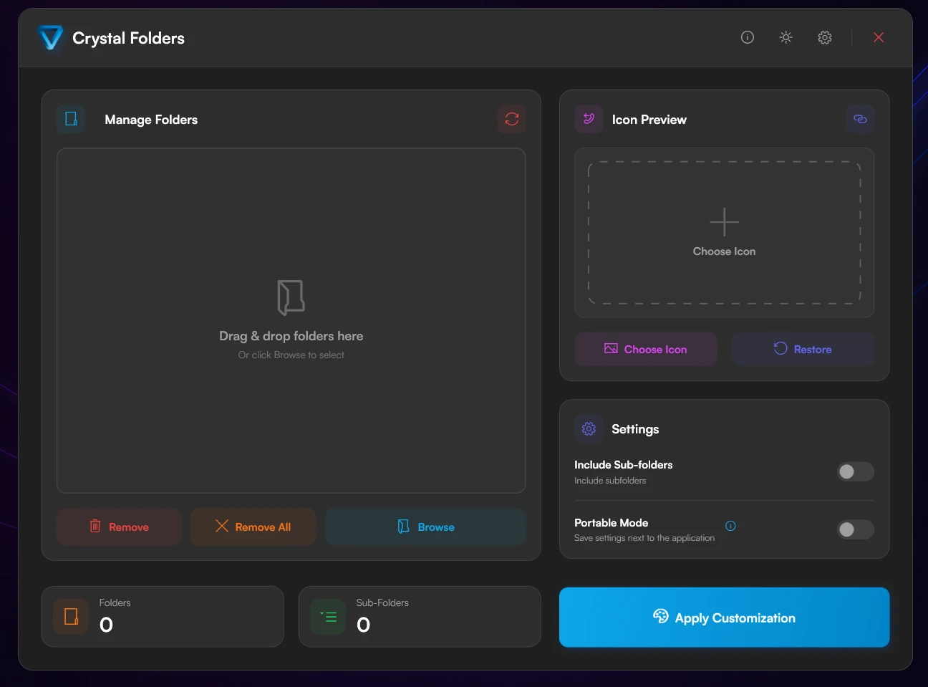The width and height of the screenshot is (928, 687).
Task: Click the Remove button
Action: pos(119,527)
